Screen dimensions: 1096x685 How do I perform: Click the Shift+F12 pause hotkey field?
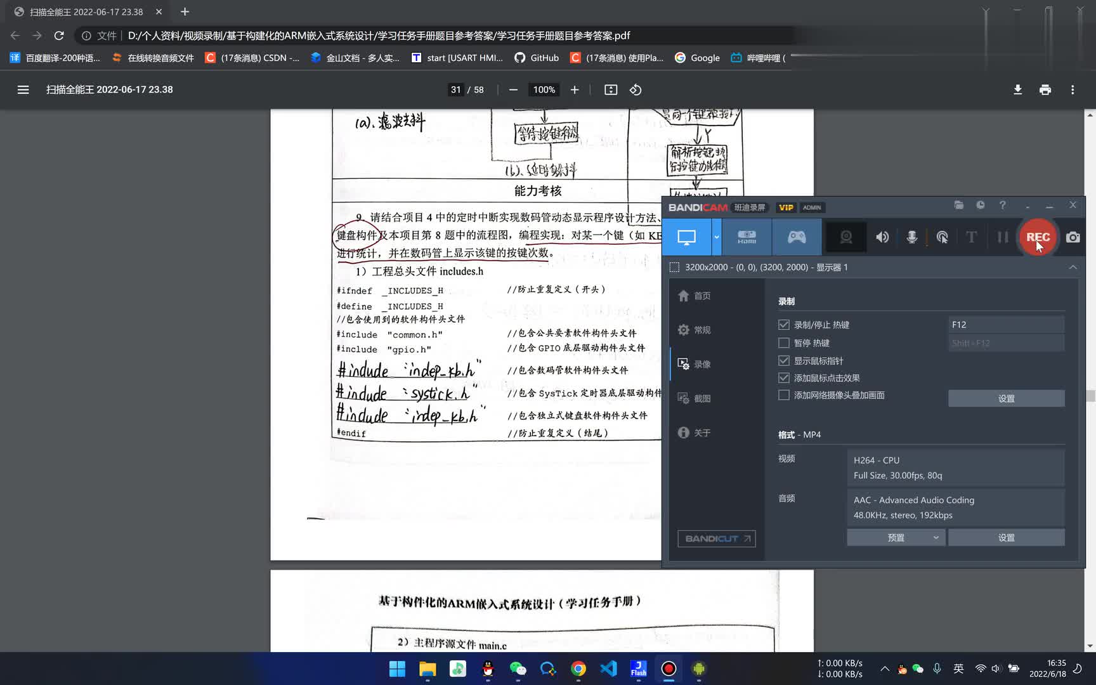1006,343
